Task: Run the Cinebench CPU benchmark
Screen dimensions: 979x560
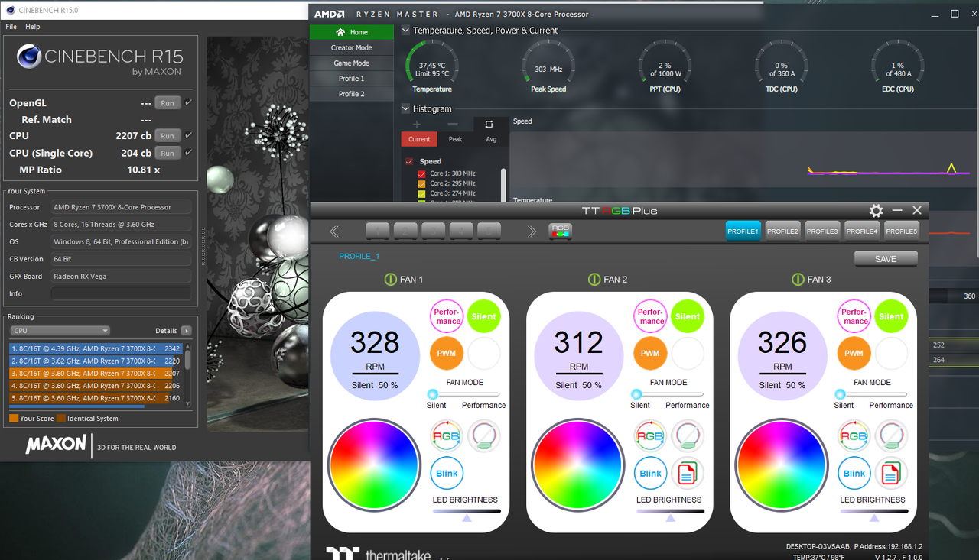Action: (168, 136)
